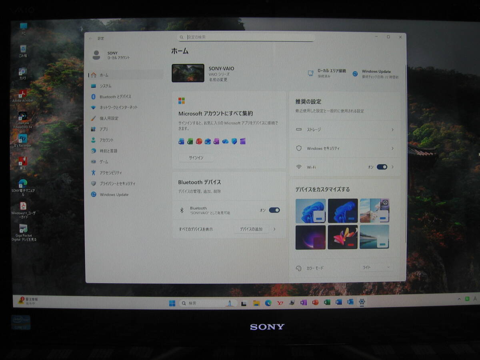Click the Settings gear on the taskbar
The image size is (480, 360).
coord(362,302)
